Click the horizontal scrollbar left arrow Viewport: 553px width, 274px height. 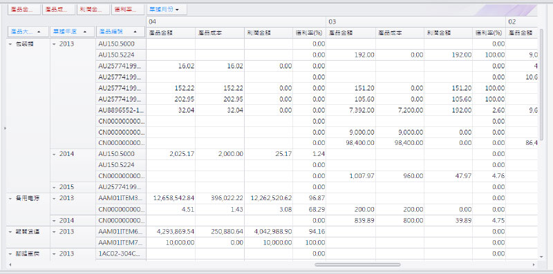tap(10, 264)
